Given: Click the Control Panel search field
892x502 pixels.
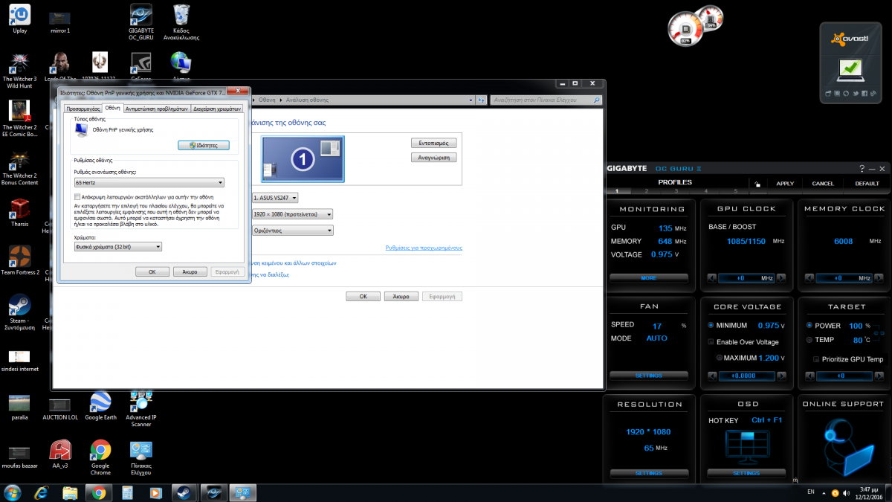Looking at the screenshot, I should click(546, 99).
